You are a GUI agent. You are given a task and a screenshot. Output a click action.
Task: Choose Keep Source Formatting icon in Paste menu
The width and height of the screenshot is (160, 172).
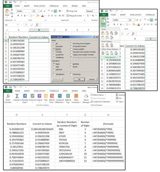116,33
